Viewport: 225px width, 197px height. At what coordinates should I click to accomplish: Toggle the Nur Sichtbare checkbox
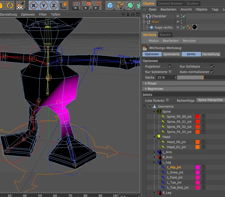(x=212, y=66)
